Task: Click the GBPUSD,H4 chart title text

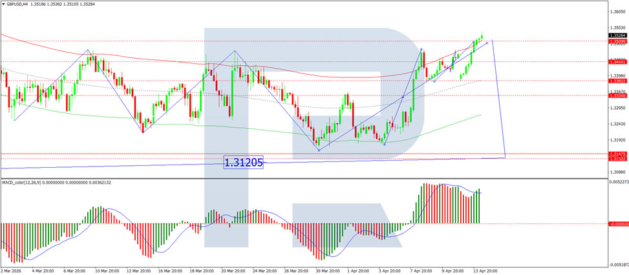Action: click(16, 3)
